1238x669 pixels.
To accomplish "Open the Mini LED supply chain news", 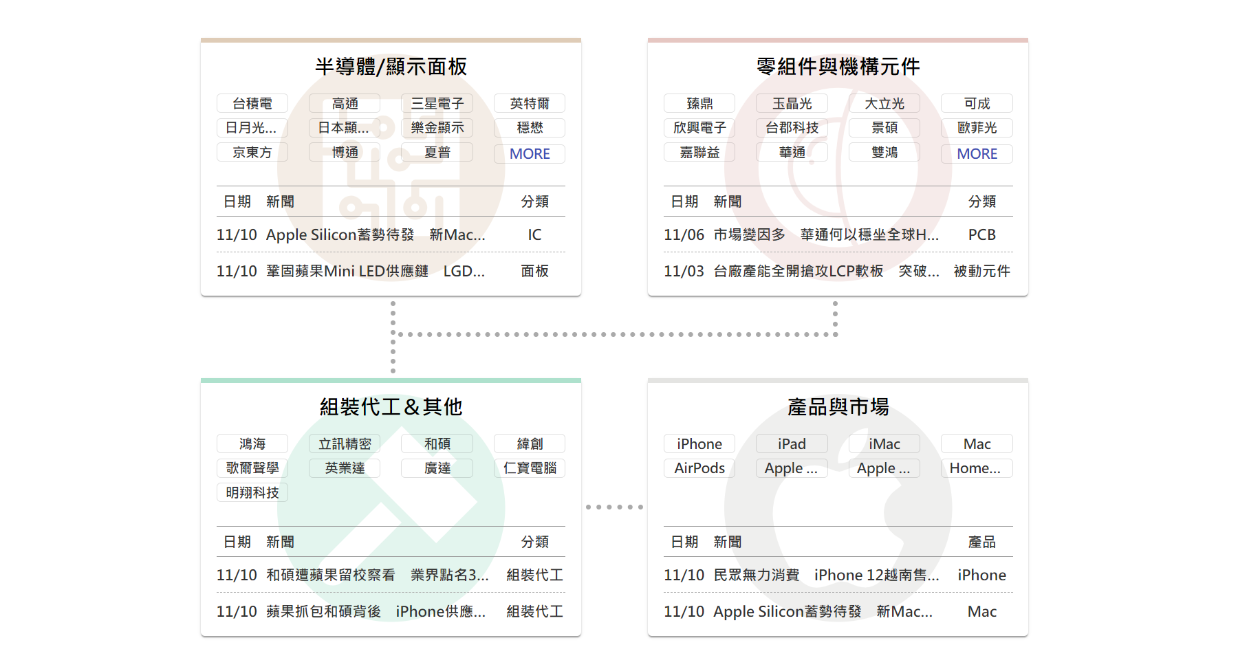I will click(x=375, y=272).
